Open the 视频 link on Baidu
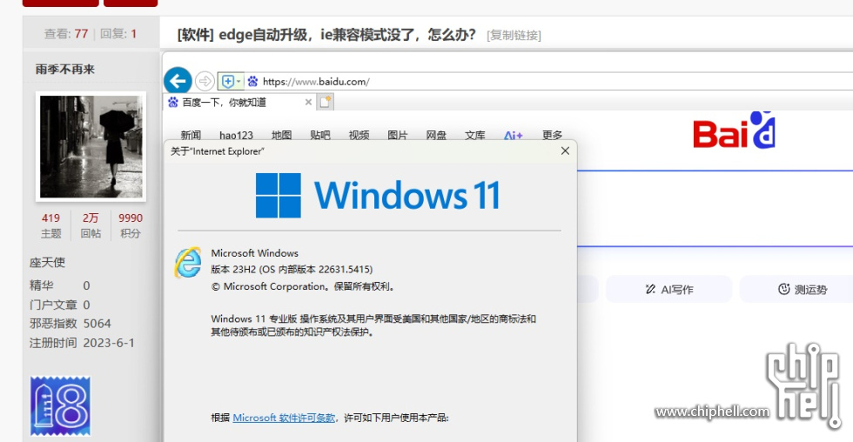Viewport: 853px width, 442px height. coord(359,135)
